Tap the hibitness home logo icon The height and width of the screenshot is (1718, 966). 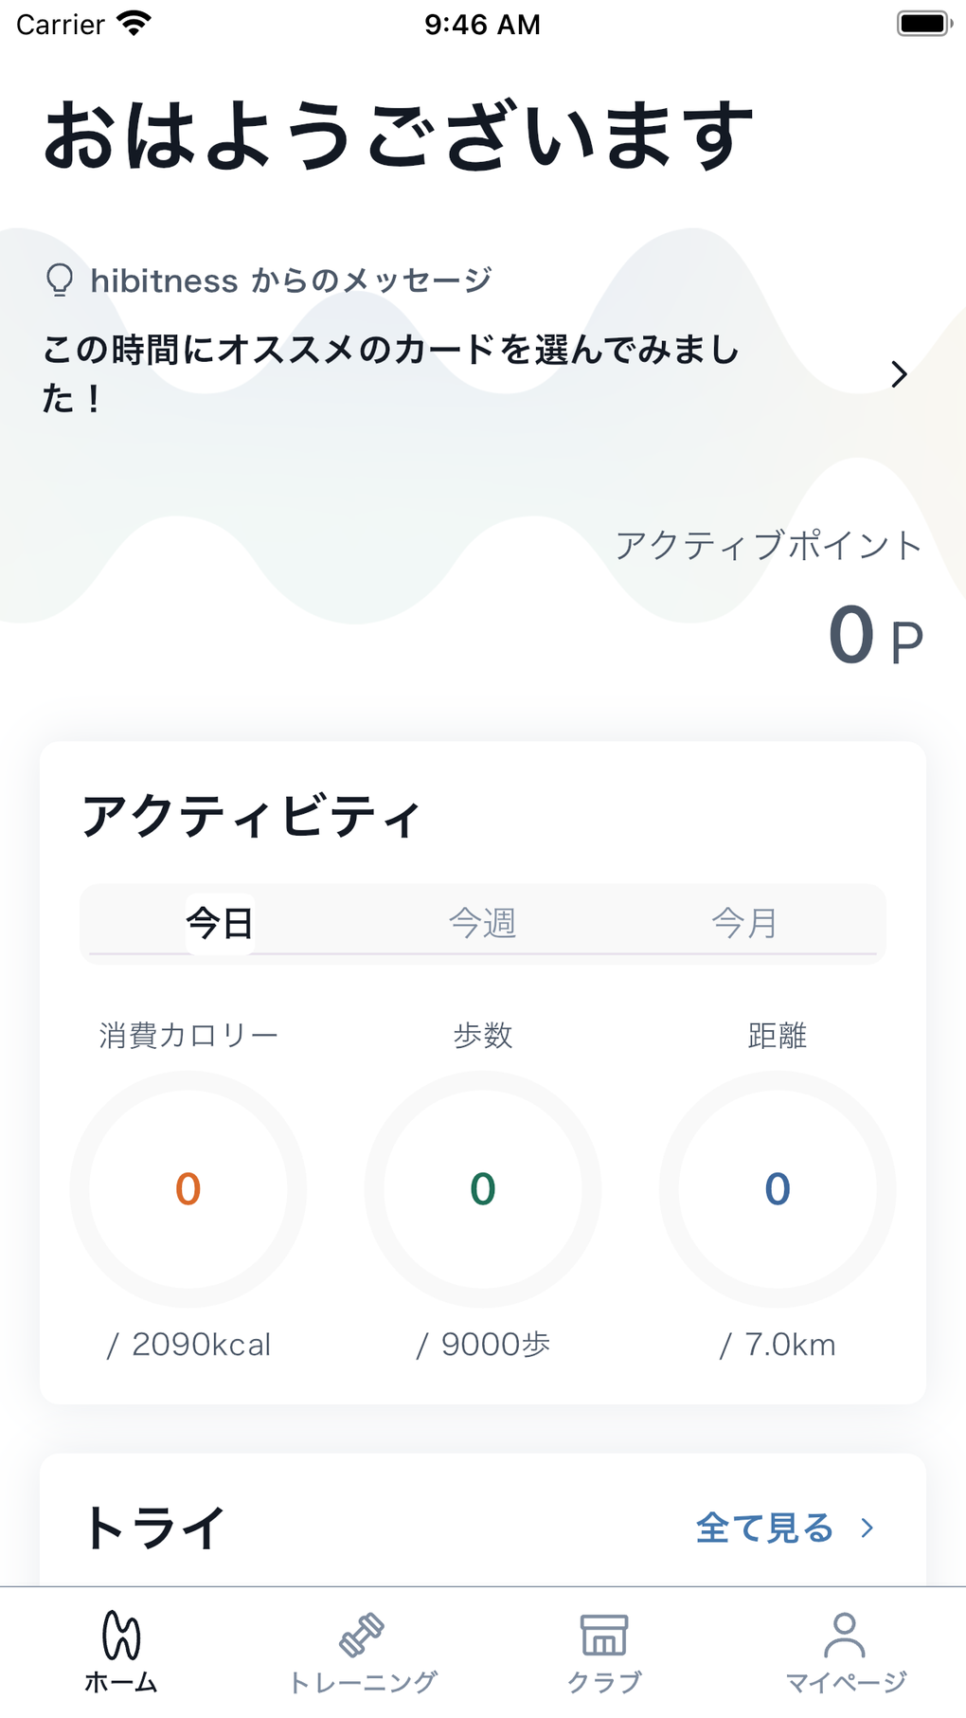click(121, 1635)
